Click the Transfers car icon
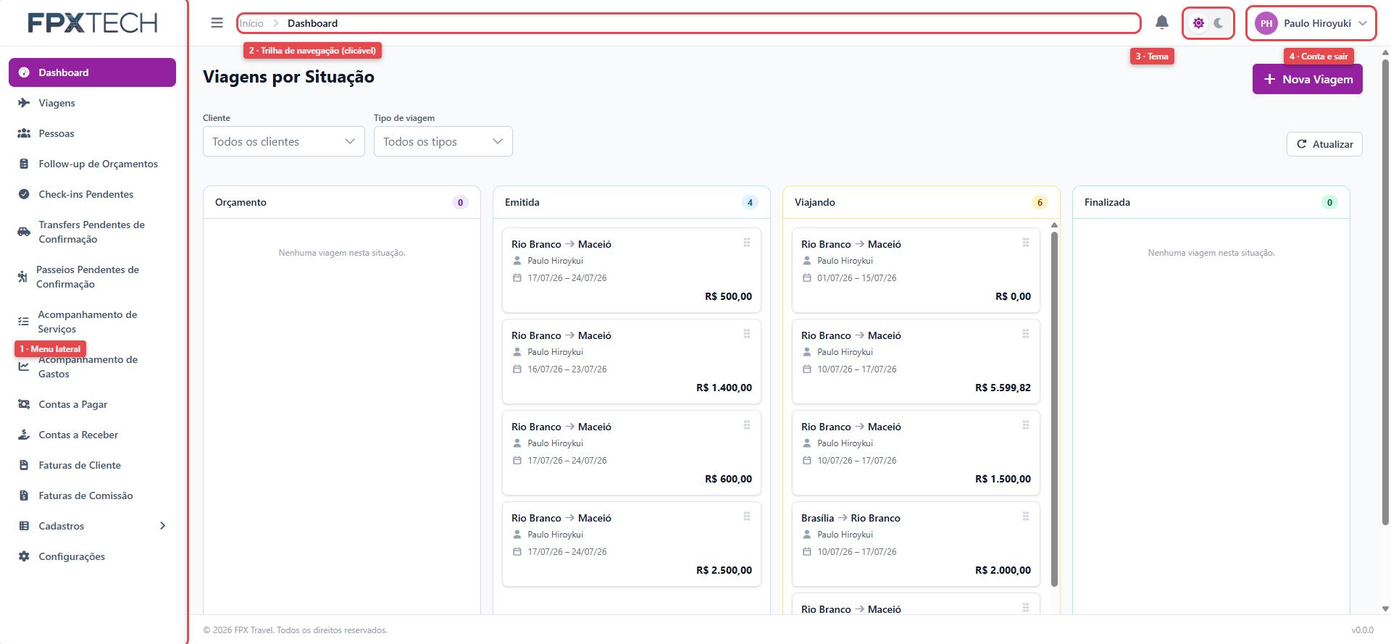 click(24, 232)
